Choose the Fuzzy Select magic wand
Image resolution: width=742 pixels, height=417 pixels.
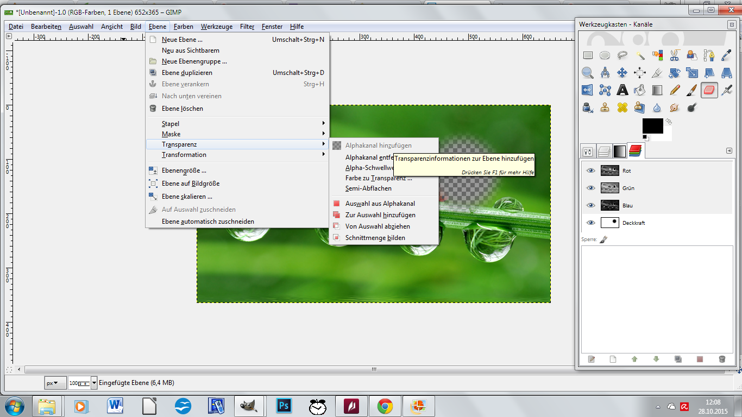point(640,55)
